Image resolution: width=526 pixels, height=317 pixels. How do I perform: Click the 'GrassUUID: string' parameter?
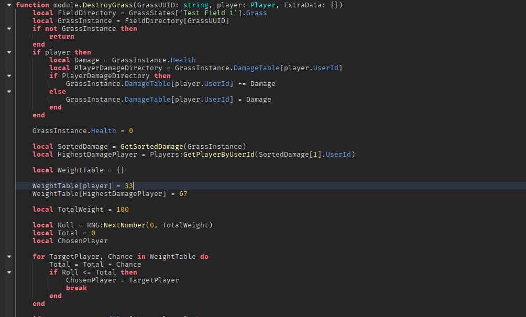point(173,5)
